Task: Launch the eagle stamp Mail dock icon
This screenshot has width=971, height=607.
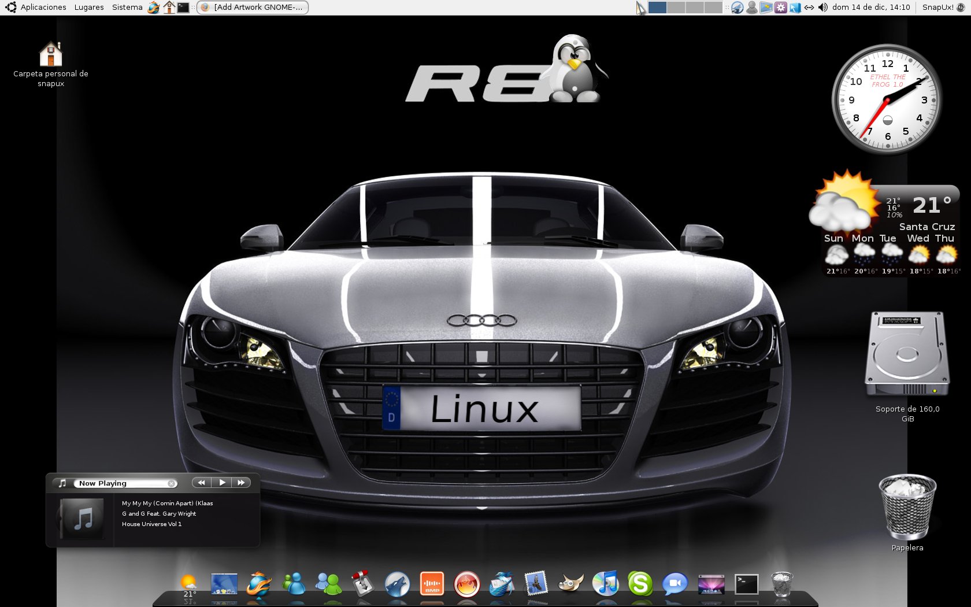Action: point(536,584)
